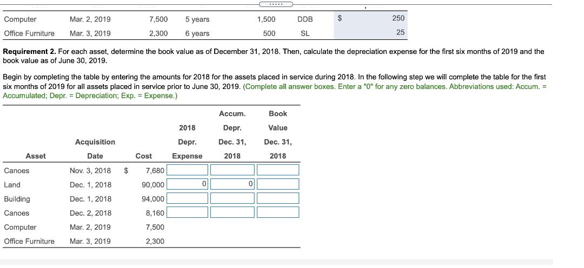Click Land Book Value input box
Viewport: 584px width, 268px height.
coord(278,184)
